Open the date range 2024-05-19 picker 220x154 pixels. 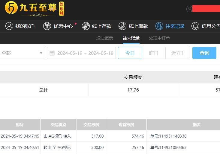pos(81,53)
